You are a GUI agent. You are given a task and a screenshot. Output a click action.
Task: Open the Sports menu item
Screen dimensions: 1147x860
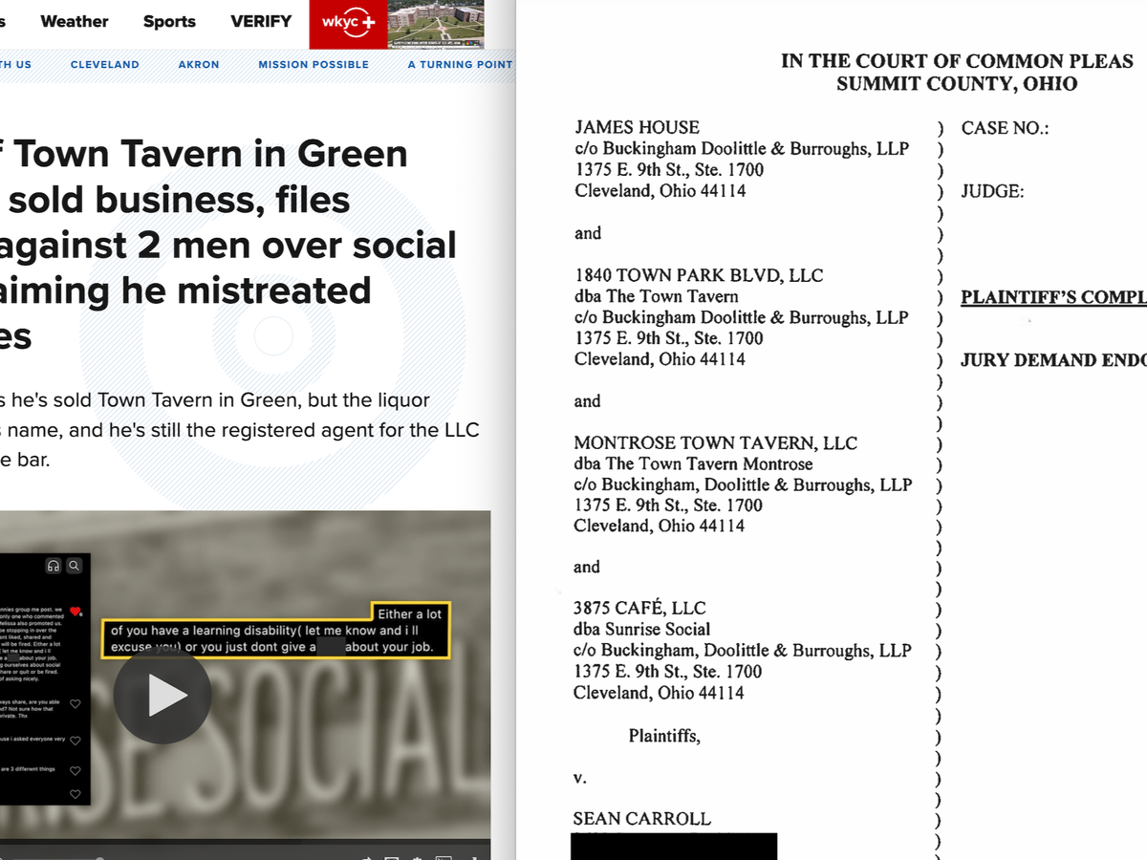pos(169,21)
